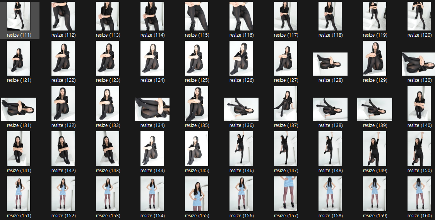Select the resize (121) thumbnail
Screen dimensions: 435x220
pos(19,58)
